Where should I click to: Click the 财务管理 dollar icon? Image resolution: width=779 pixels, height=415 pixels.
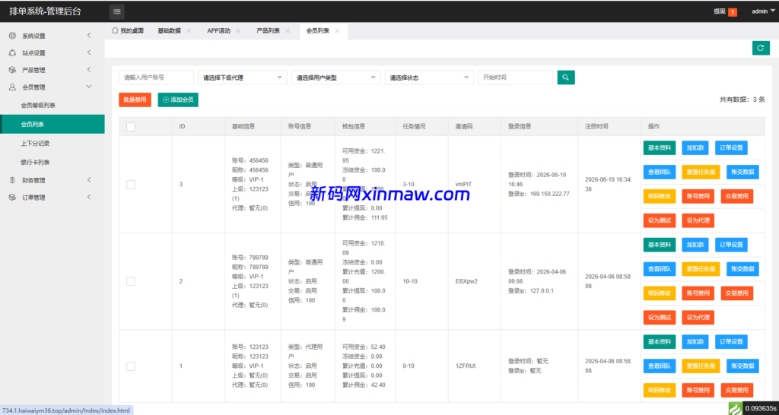(12, 180)
